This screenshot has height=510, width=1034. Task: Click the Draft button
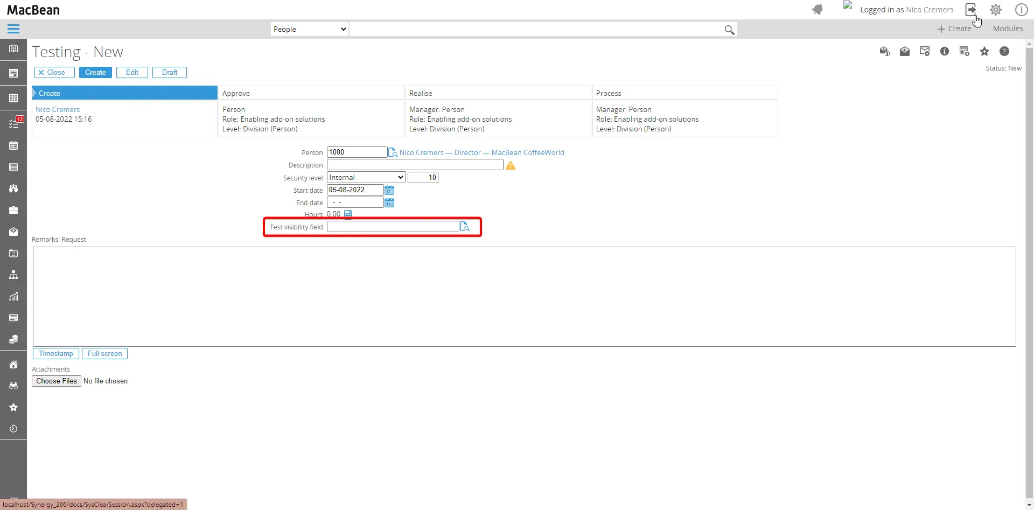click(170, 72)
